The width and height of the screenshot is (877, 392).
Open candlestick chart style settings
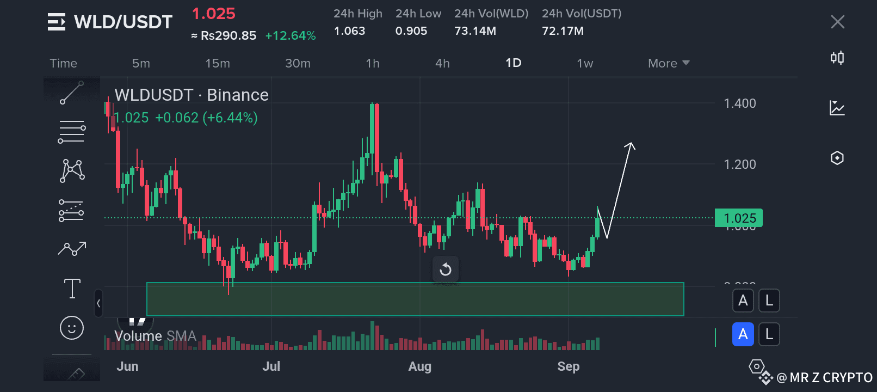[837, 58]
